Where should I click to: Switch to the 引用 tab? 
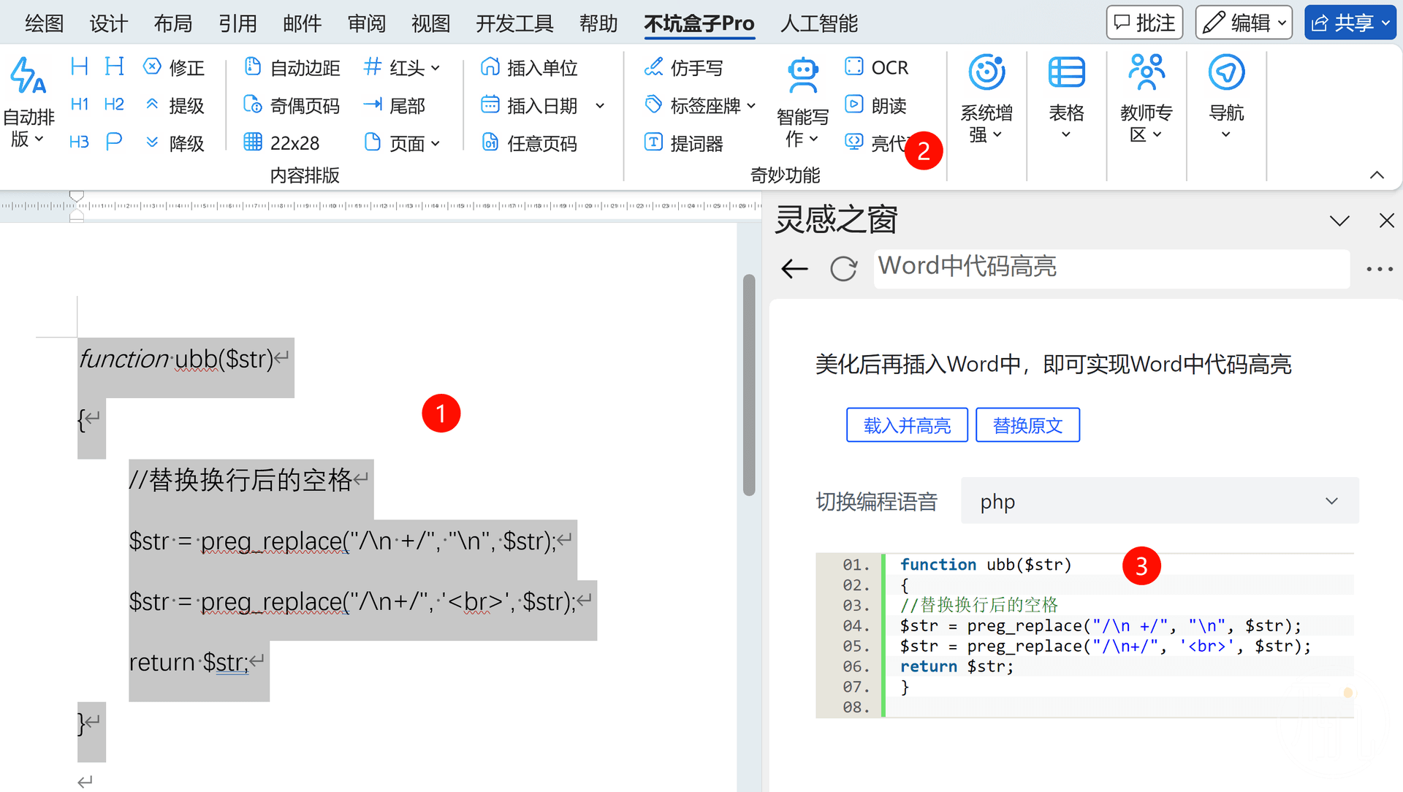point(237,23)
